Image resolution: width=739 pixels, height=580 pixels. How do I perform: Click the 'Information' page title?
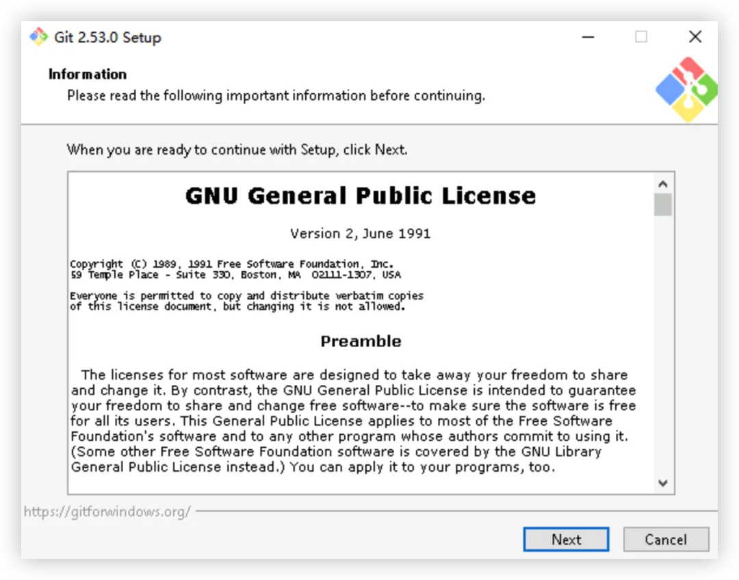tap(88, 74)
